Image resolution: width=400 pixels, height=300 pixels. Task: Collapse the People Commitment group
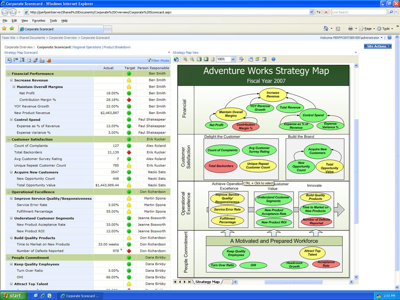(x=9, y=258)
